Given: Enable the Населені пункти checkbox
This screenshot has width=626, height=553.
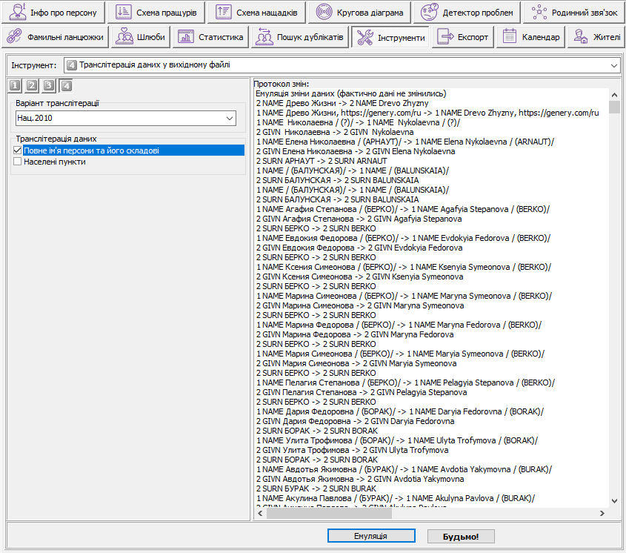Looking at the screenshot, I should (18, 162).
